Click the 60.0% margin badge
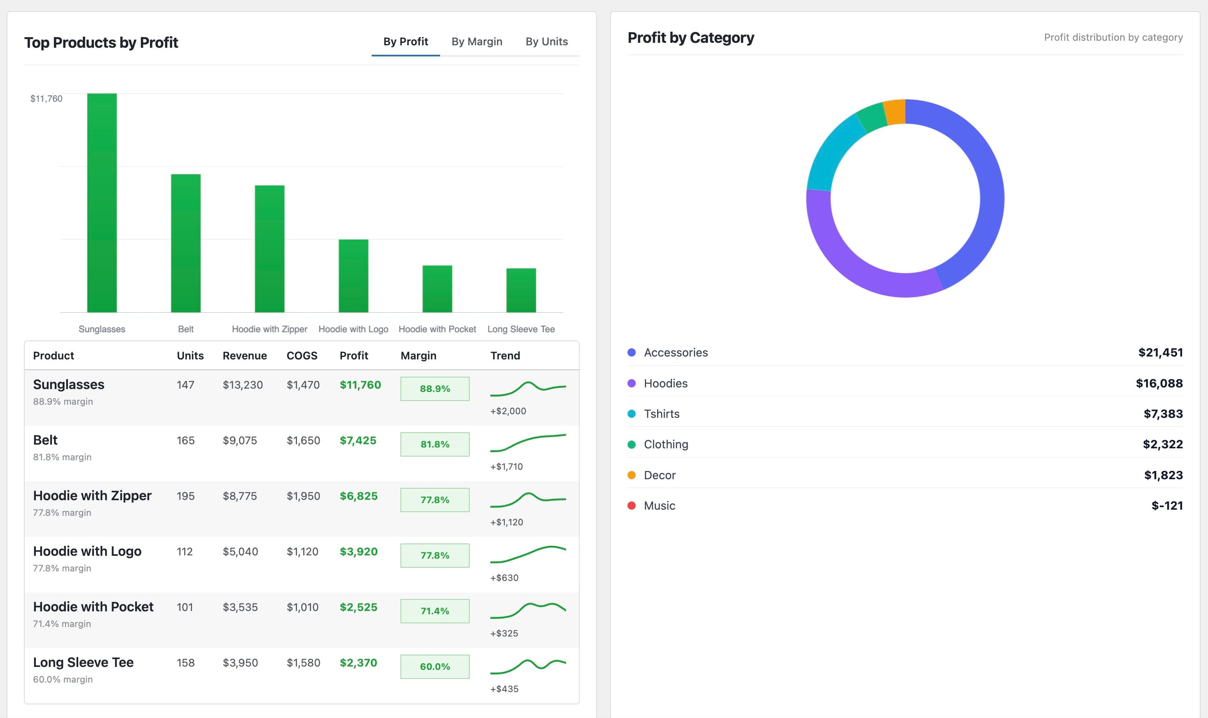Image resolution: width=1208 pixels, height=718 pixels. tap(435, 667)
